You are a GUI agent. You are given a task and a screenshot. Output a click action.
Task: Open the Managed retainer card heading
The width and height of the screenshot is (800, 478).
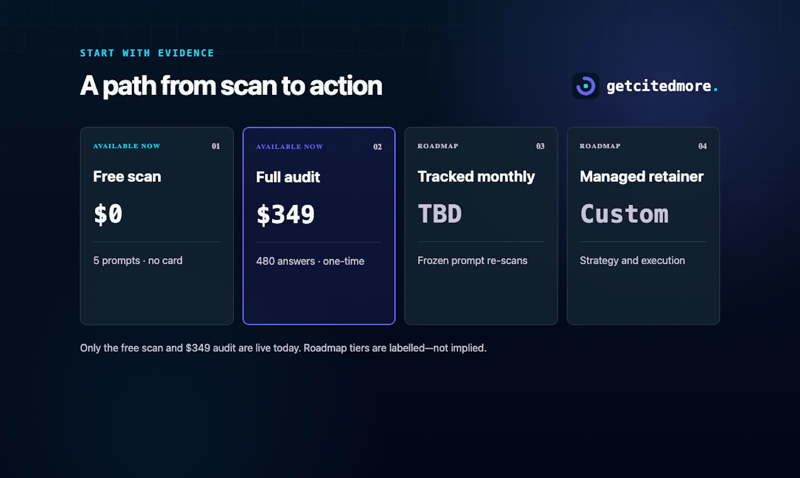pos(641,176)
